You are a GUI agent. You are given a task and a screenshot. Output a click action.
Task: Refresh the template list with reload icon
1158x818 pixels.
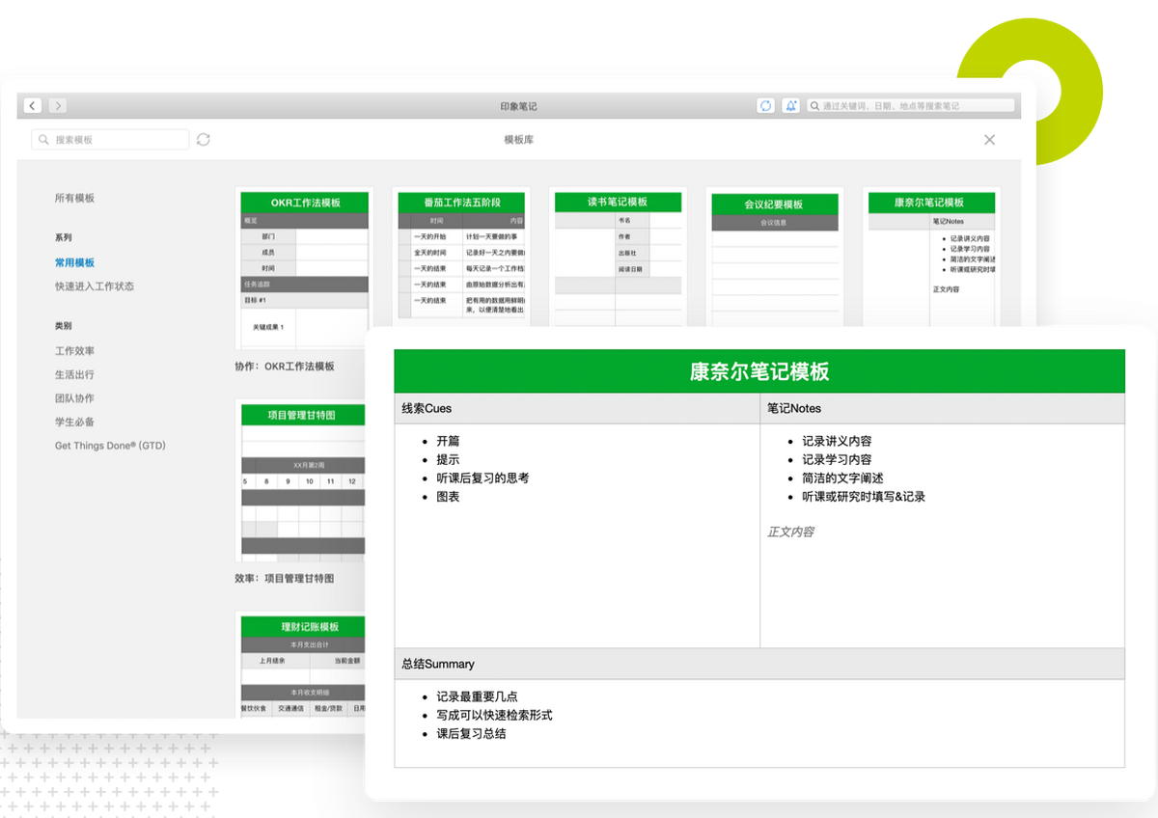click(203, 140)
